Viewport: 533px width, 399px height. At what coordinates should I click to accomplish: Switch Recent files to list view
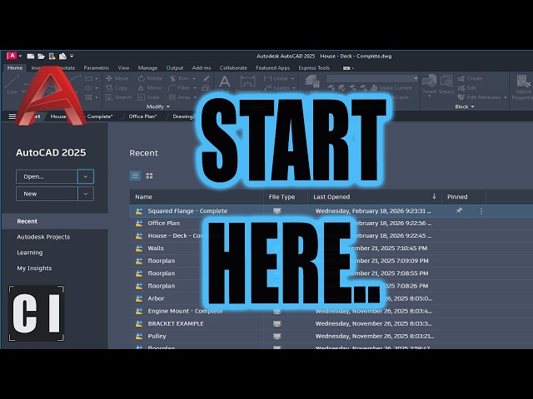[x=135, y=175]
